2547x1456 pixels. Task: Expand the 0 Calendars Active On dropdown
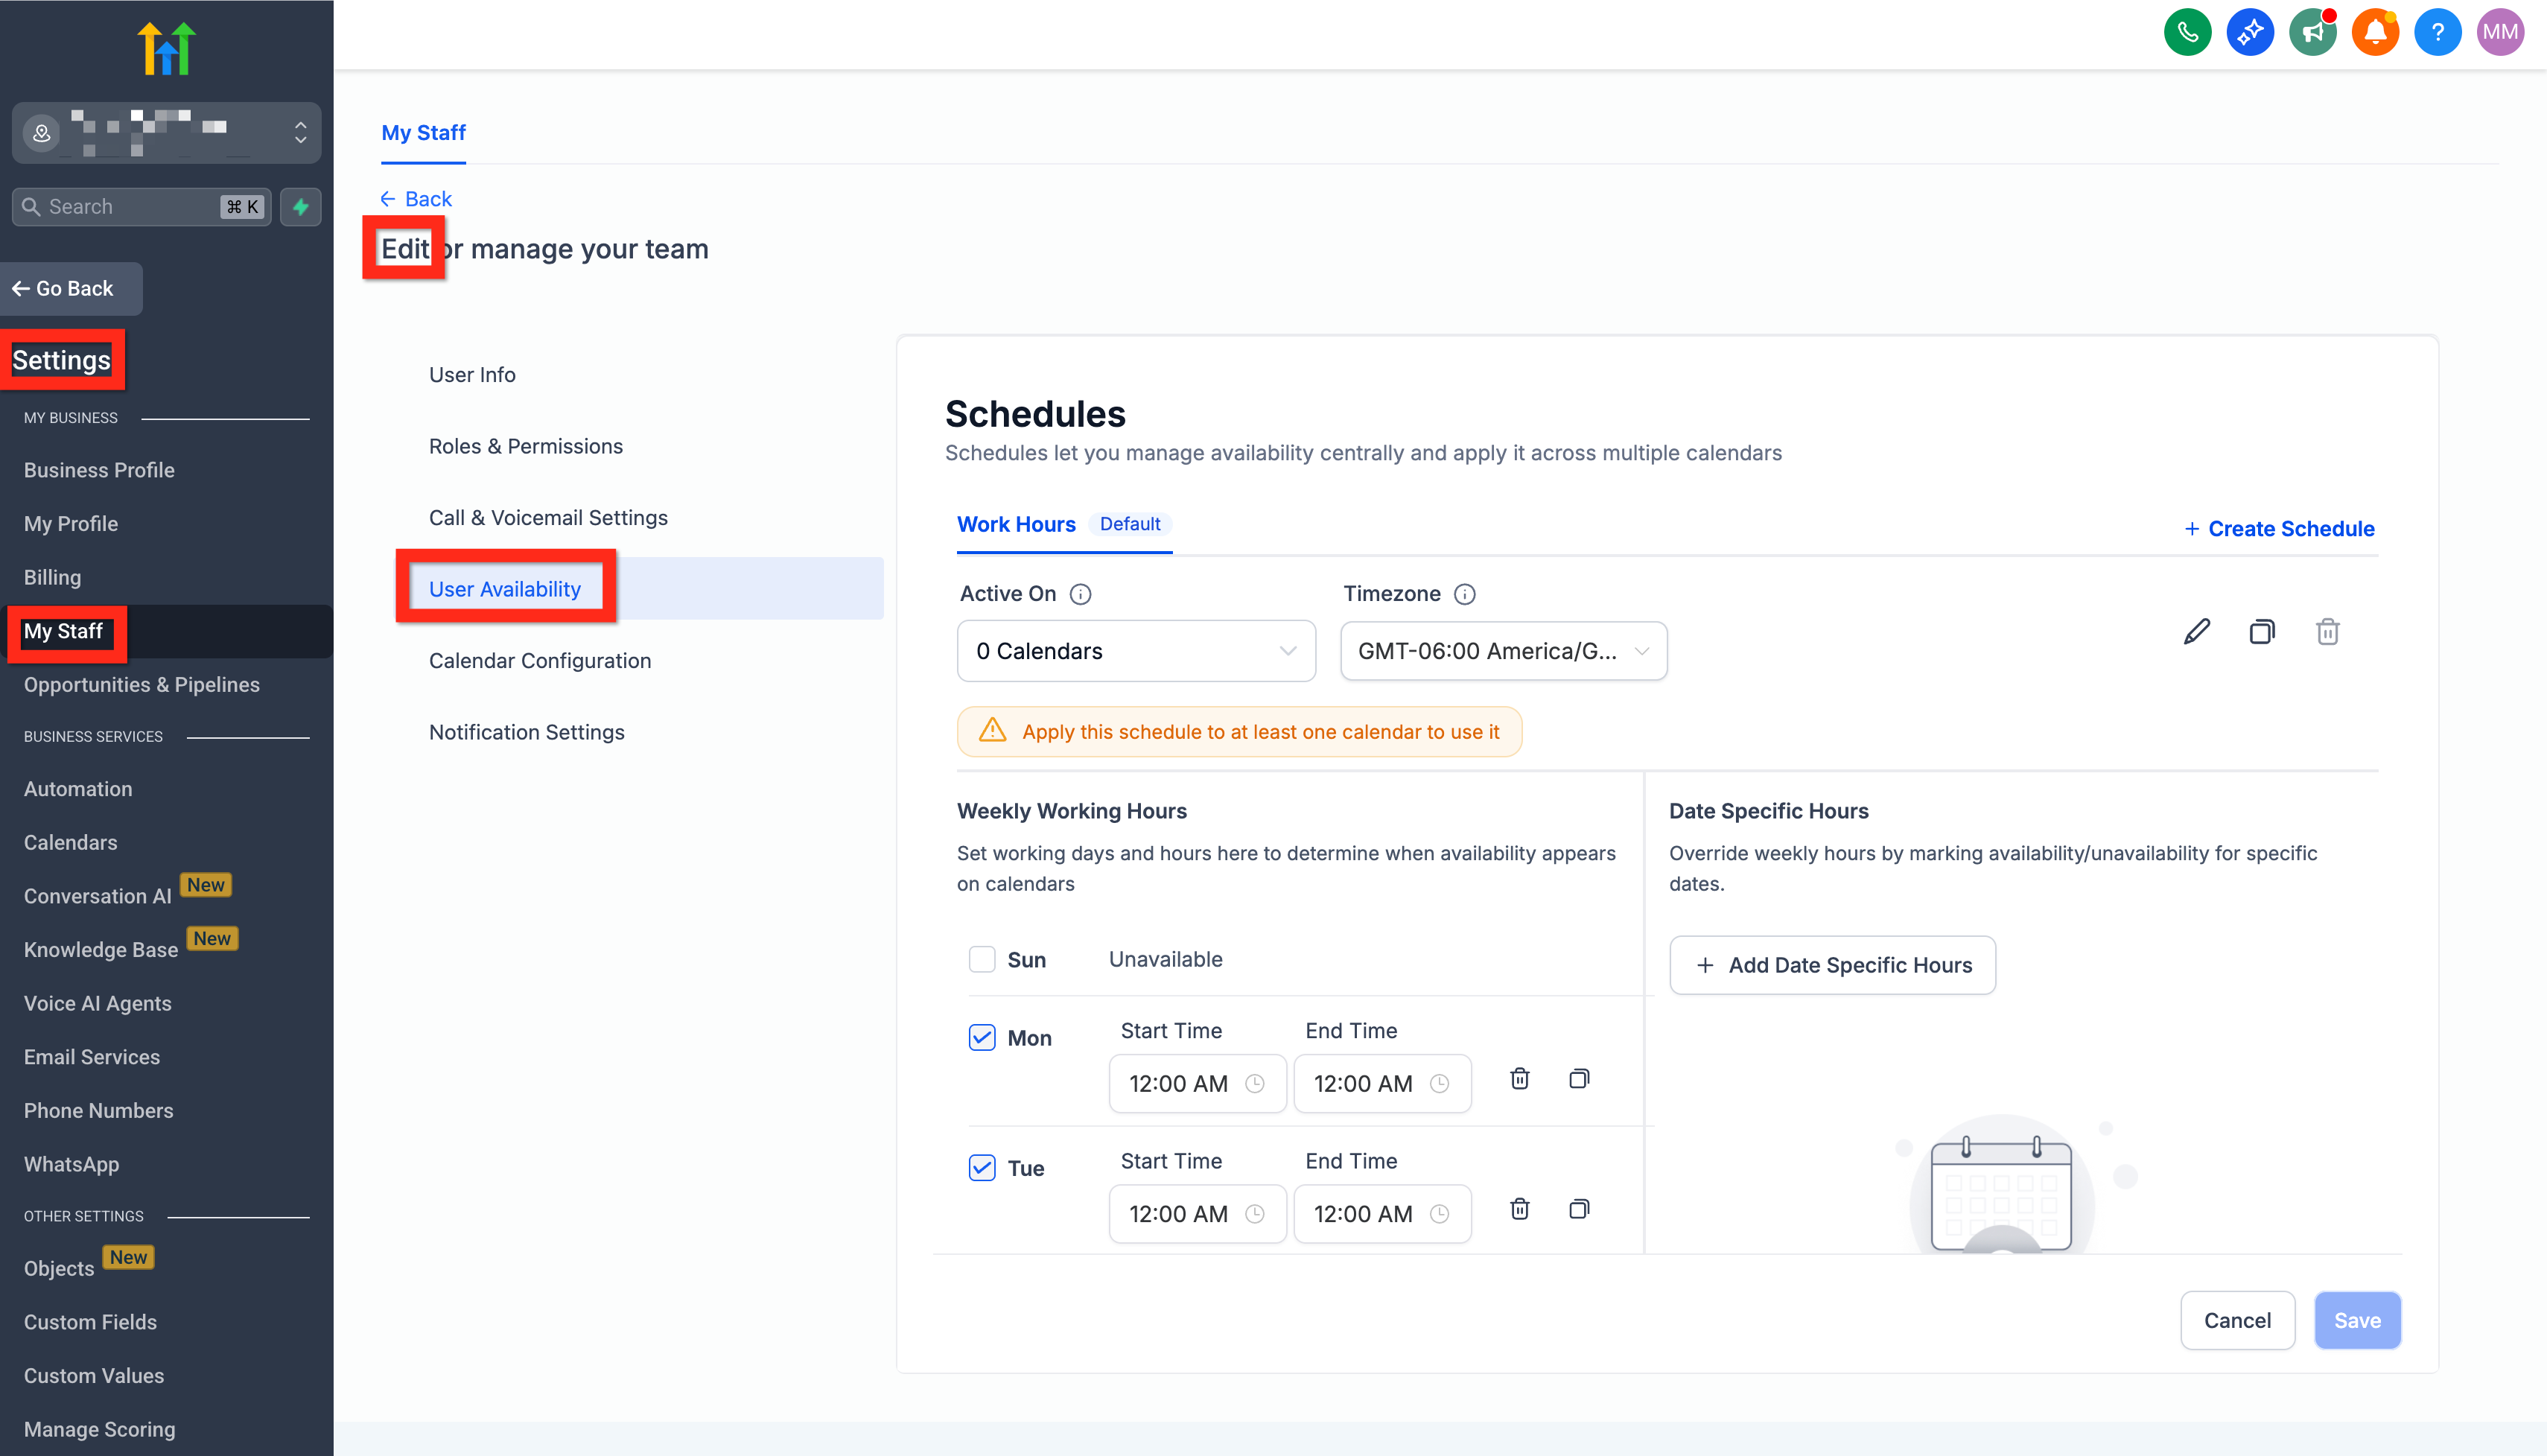tap(1135, 651)
